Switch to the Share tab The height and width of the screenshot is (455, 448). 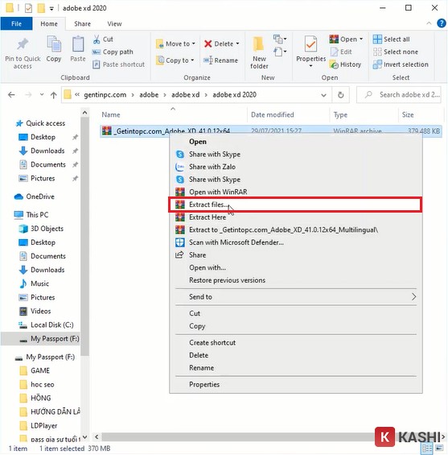[x=82, y=24]
